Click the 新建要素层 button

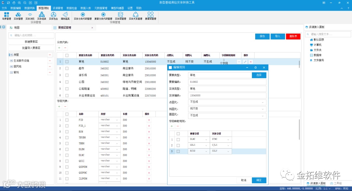coord(31,42)
